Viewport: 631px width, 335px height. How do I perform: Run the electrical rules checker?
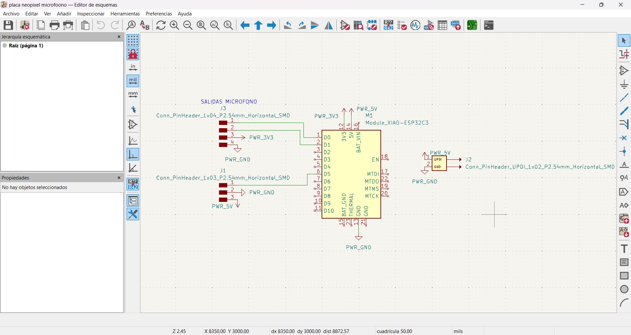[x=402, y=25]
